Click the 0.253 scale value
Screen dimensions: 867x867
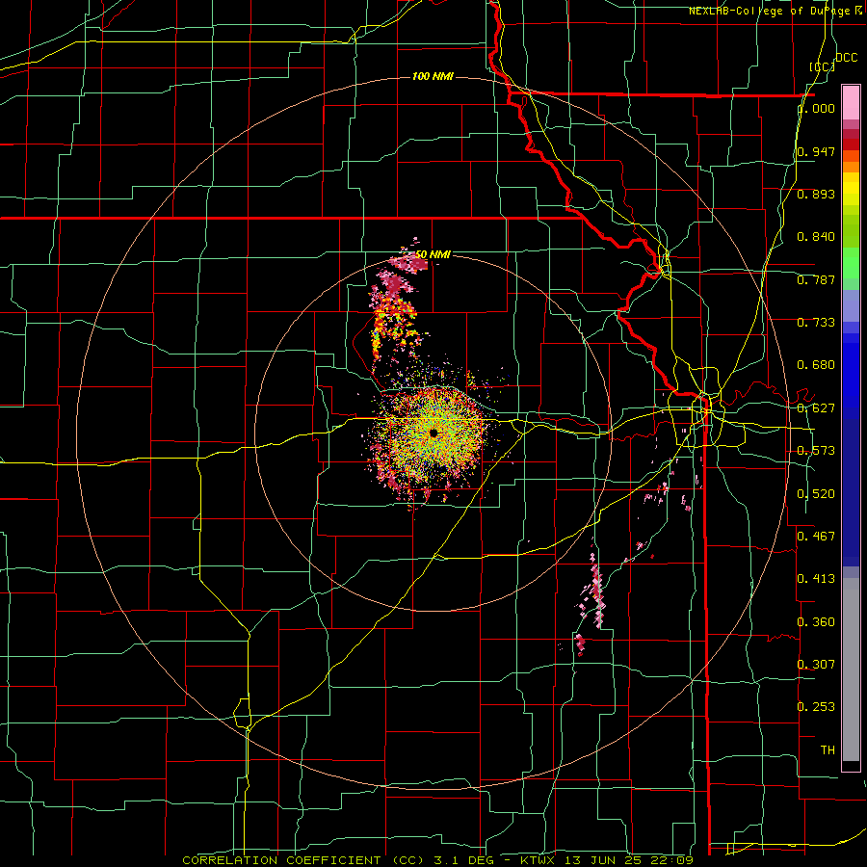click(816, 707)
